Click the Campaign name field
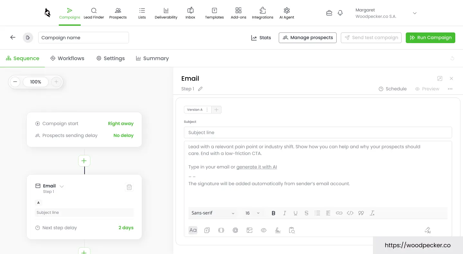The height and width of the screenshot is (254, 463). tap(84, 38)
